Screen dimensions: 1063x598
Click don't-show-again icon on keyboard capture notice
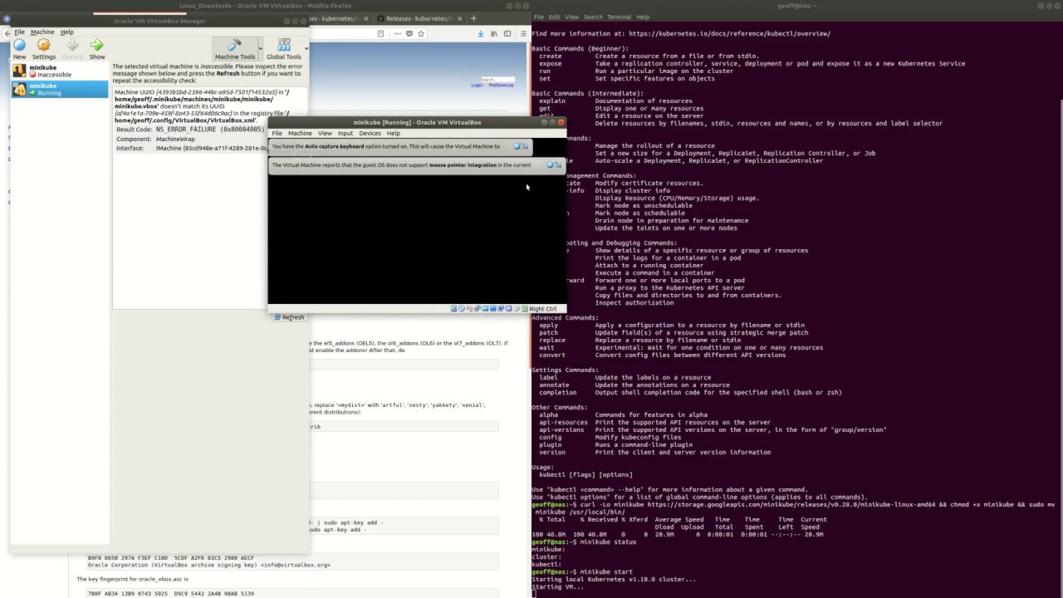525,146
